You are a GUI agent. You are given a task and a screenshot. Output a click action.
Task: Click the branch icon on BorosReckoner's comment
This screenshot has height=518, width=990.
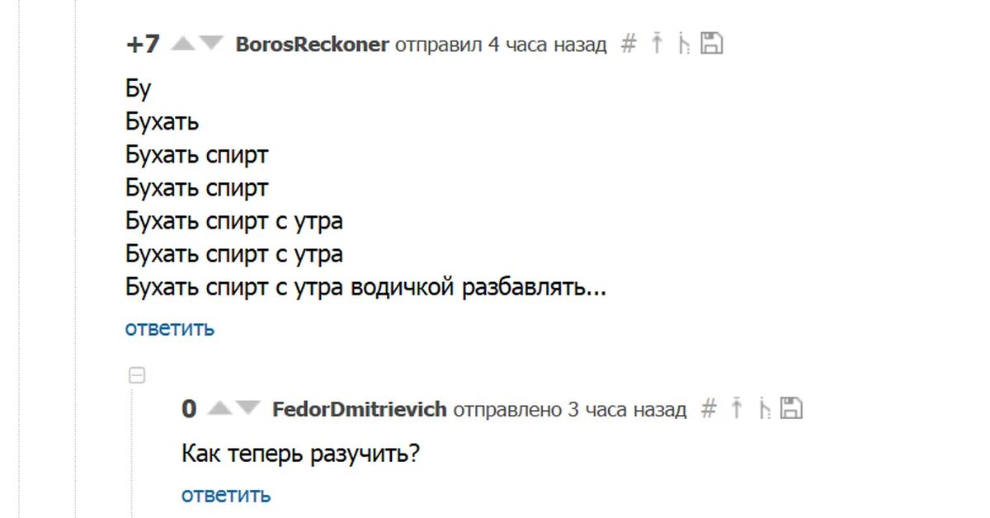click(683, 44)
